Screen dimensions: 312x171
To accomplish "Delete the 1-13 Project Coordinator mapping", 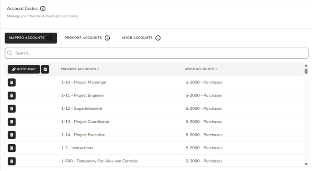I will [12, 122].
